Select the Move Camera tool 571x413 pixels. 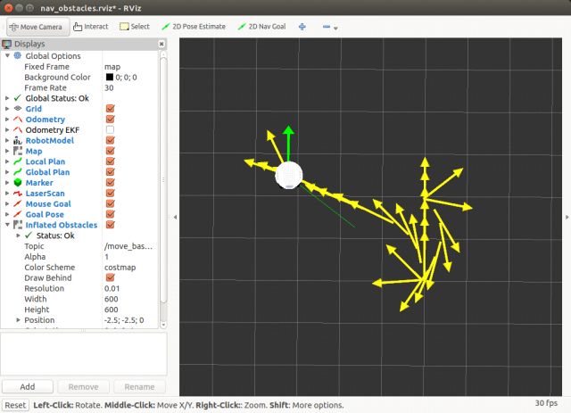[x=35, y=27]
